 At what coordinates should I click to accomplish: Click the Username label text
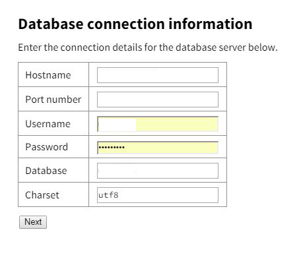[x=48, y=124]
